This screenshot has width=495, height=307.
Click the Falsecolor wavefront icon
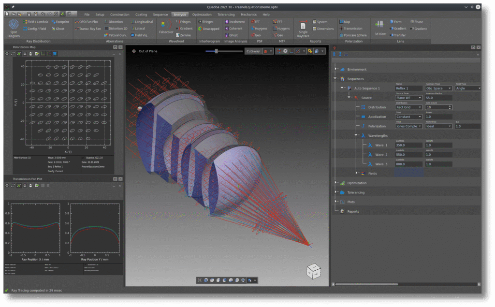tap(166, 27)
